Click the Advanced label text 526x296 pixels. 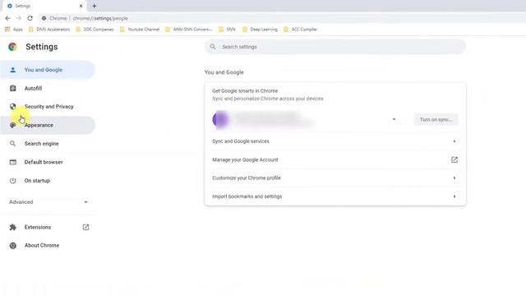[x=21, y=202]
